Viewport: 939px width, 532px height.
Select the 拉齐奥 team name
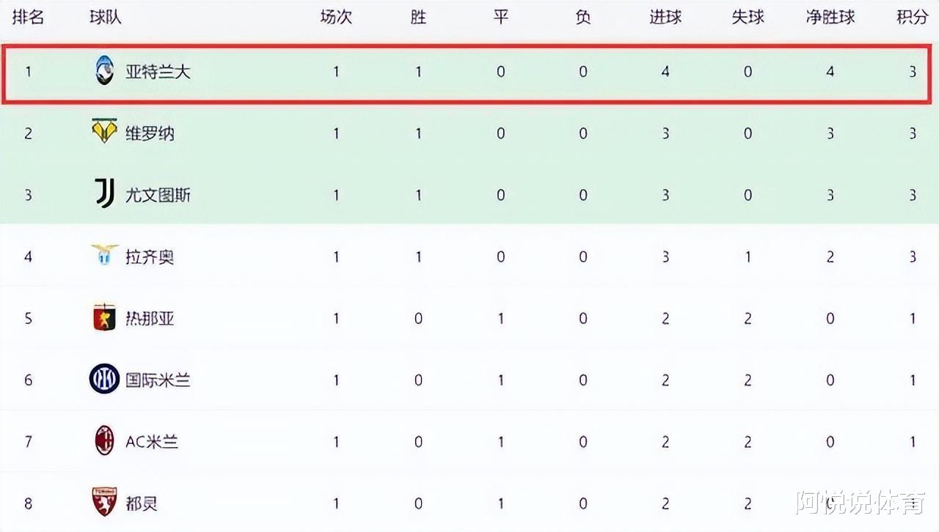point(150,257)
